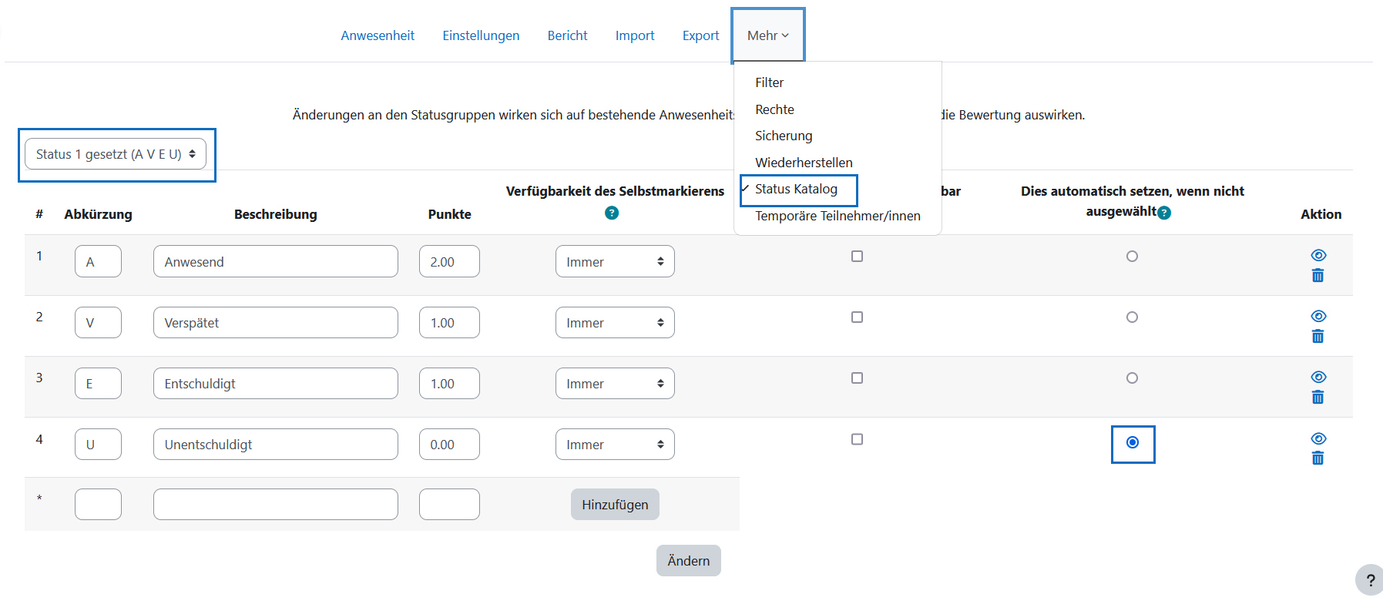Select auto-set radio for Verspätet

pyautogui.click(x=1132, y=317)
